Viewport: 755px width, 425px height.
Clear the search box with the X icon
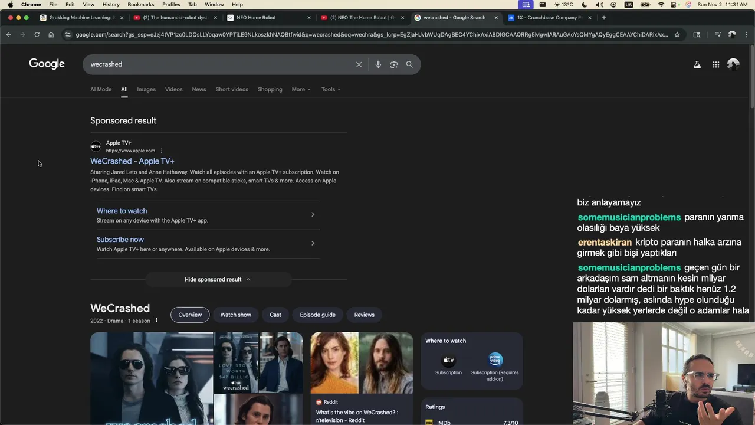[x=359, y=64]
